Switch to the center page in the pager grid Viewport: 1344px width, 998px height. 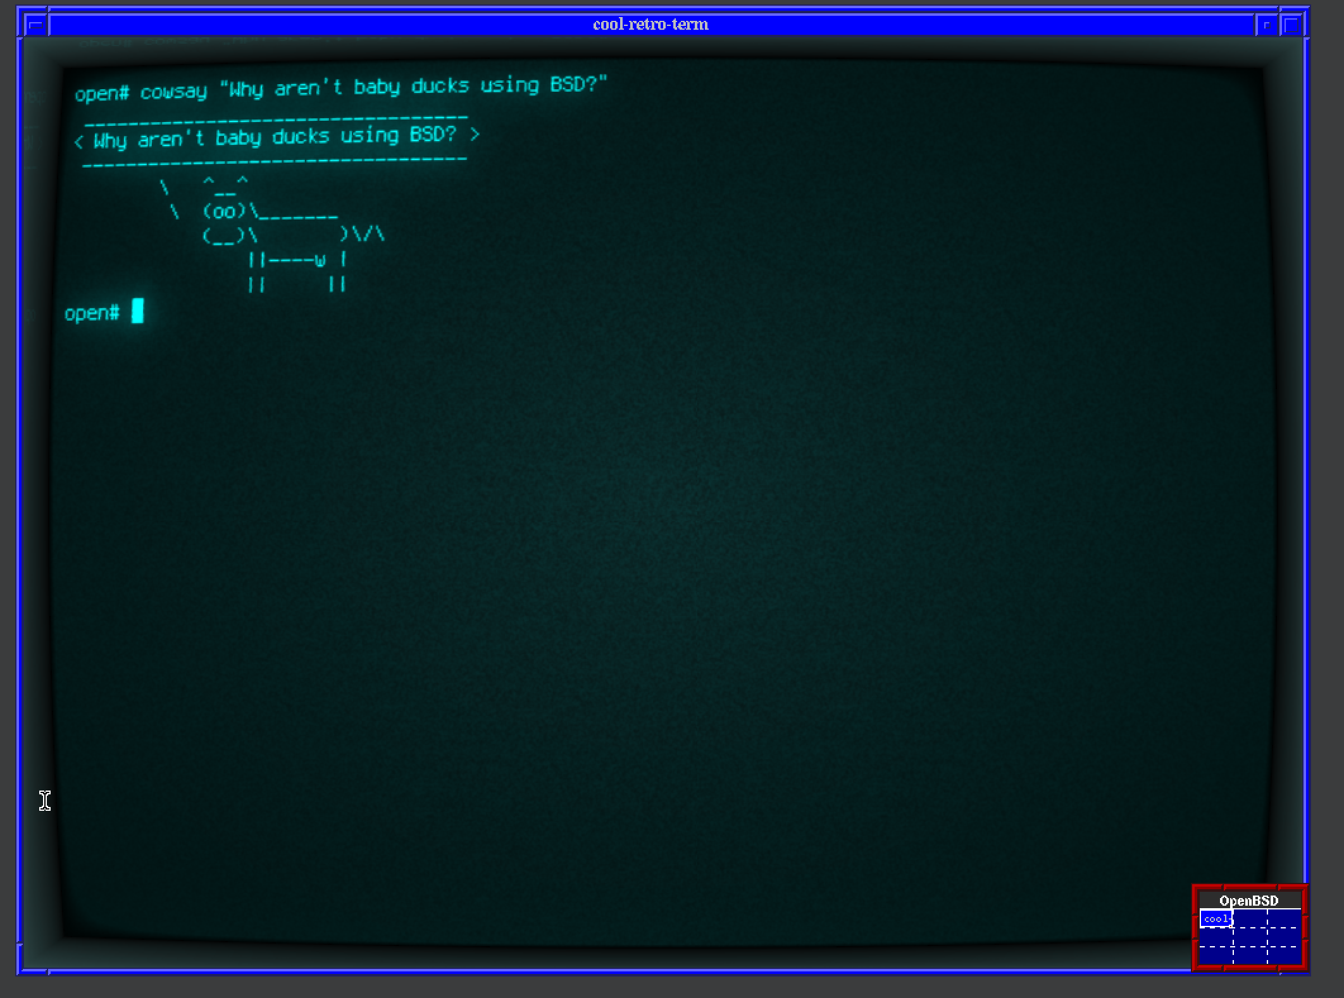pyautogui.click(x=1250, y=937)
